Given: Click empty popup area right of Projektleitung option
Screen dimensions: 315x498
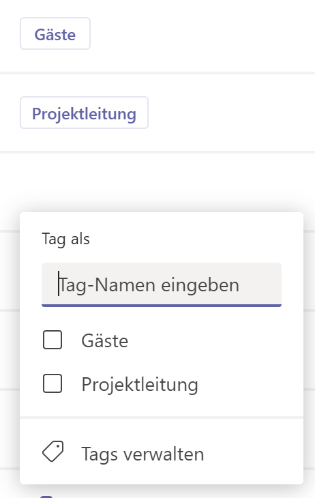Looking at the screenshot, I should (250, 383).
